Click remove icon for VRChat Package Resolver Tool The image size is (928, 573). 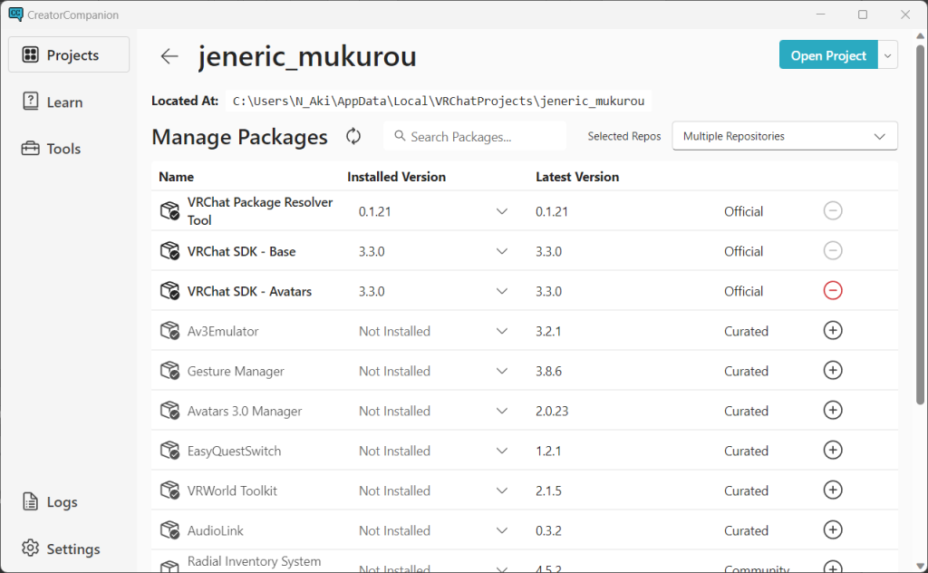(833, 210)
